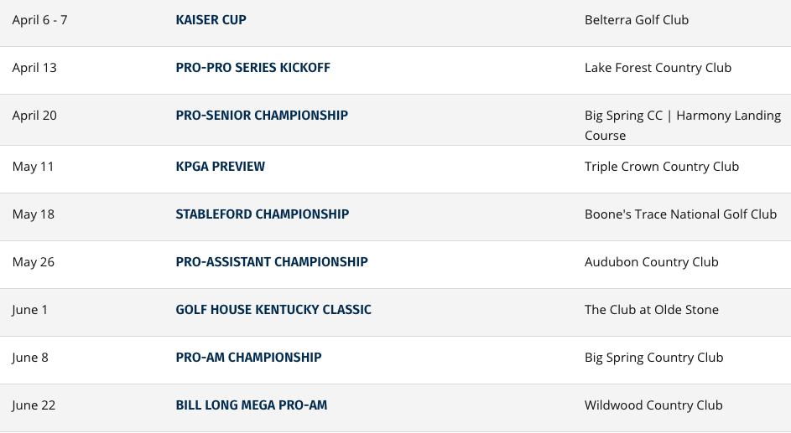This screenshot has width=791, height=433.
Task: Click the April 6 - 7 date cell
Action: [x=40, y=20]
